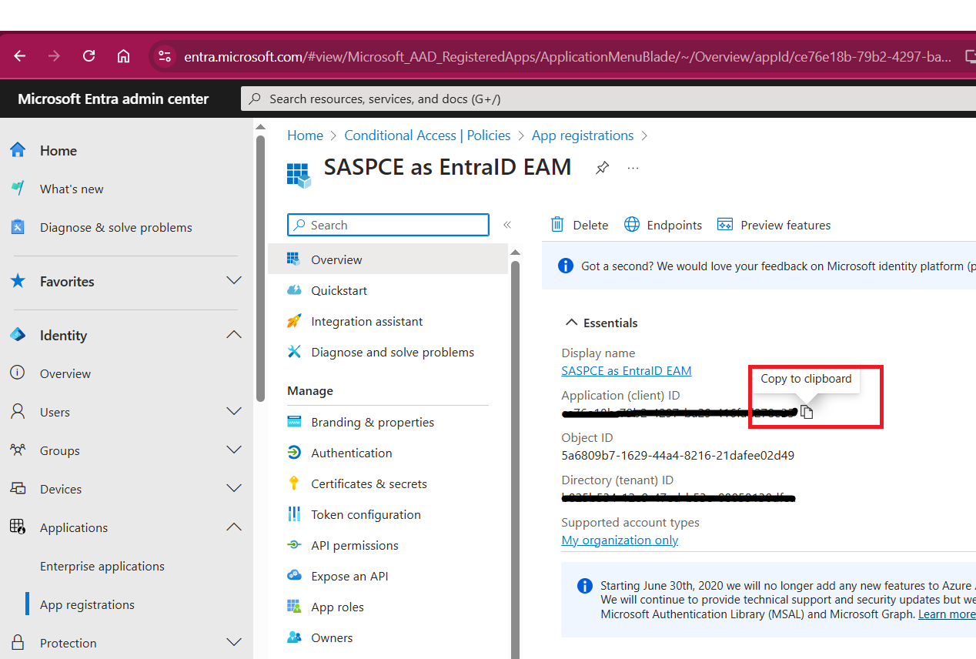Click the Delete trash icon

[557, 225]
